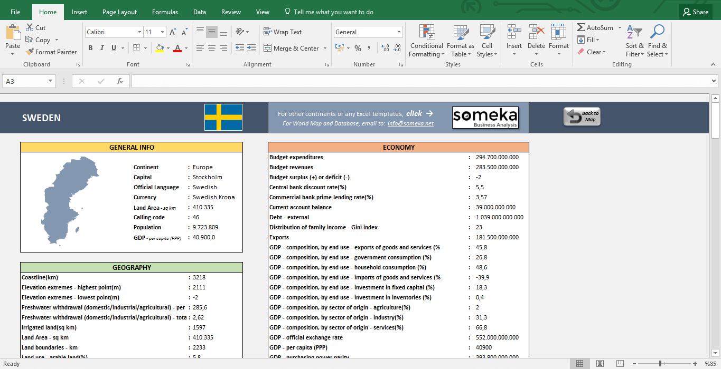Open the General number format dropdown
721x369 pixels.
[399, 32]
